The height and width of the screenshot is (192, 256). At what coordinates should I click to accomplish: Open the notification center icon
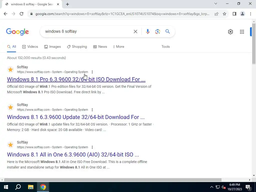[248, 187]
